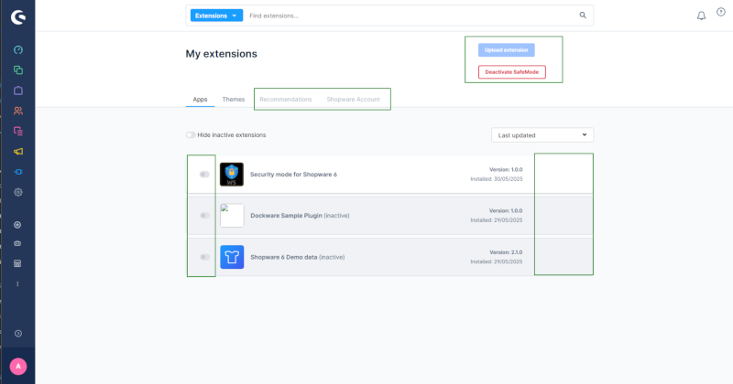This screenshot has width=733, height=384.
Task: Open the Extensions plug icon in sidebar
Action: [x=18, y=172]
